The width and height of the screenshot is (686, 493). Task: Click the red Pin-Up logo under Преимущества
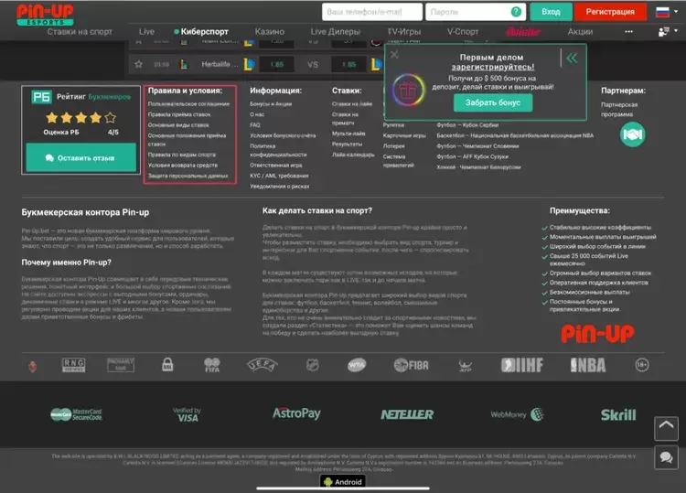point(597,334)
